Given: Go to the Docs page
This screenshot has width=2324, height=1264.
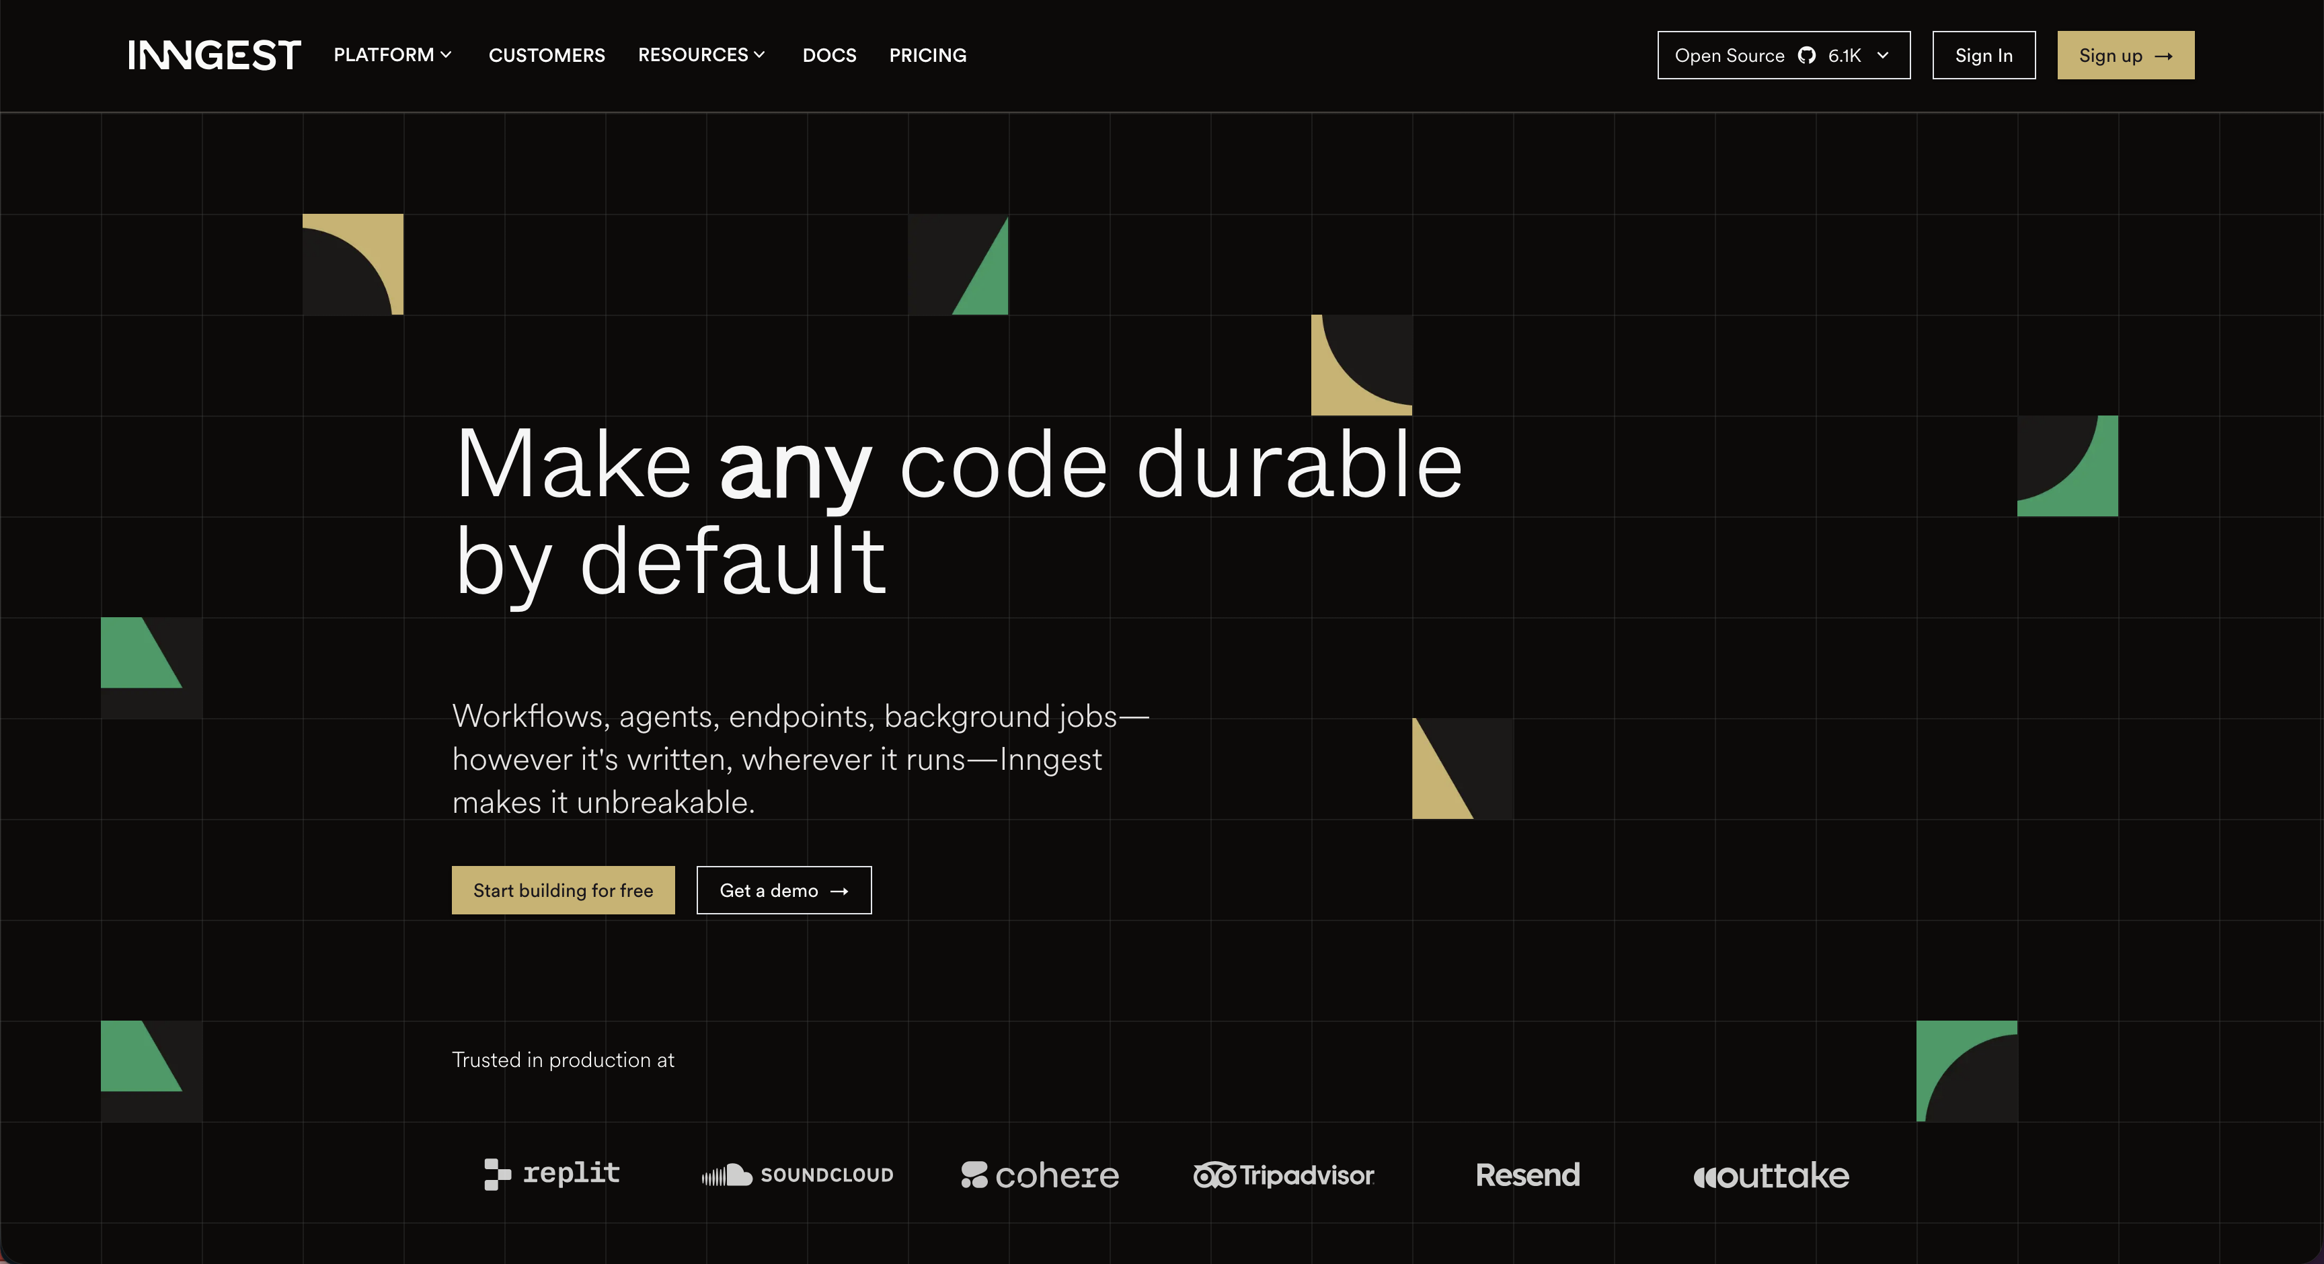Looking at the screenshot, I should click(x=829, y=56).
